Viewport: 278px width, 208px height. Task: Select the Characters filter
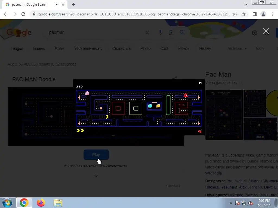(121, 48)
